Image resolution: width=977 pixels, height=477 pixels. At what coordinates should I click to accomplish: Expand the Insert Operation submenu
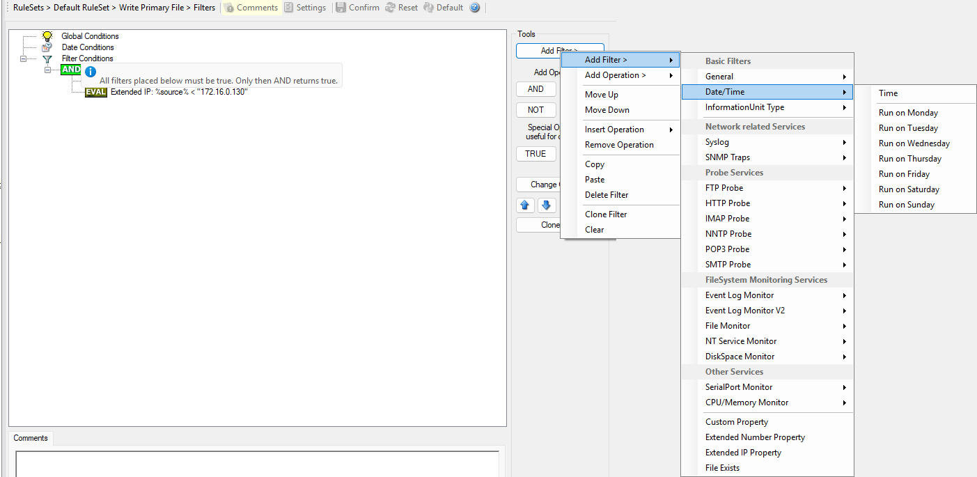coord(620,130)
